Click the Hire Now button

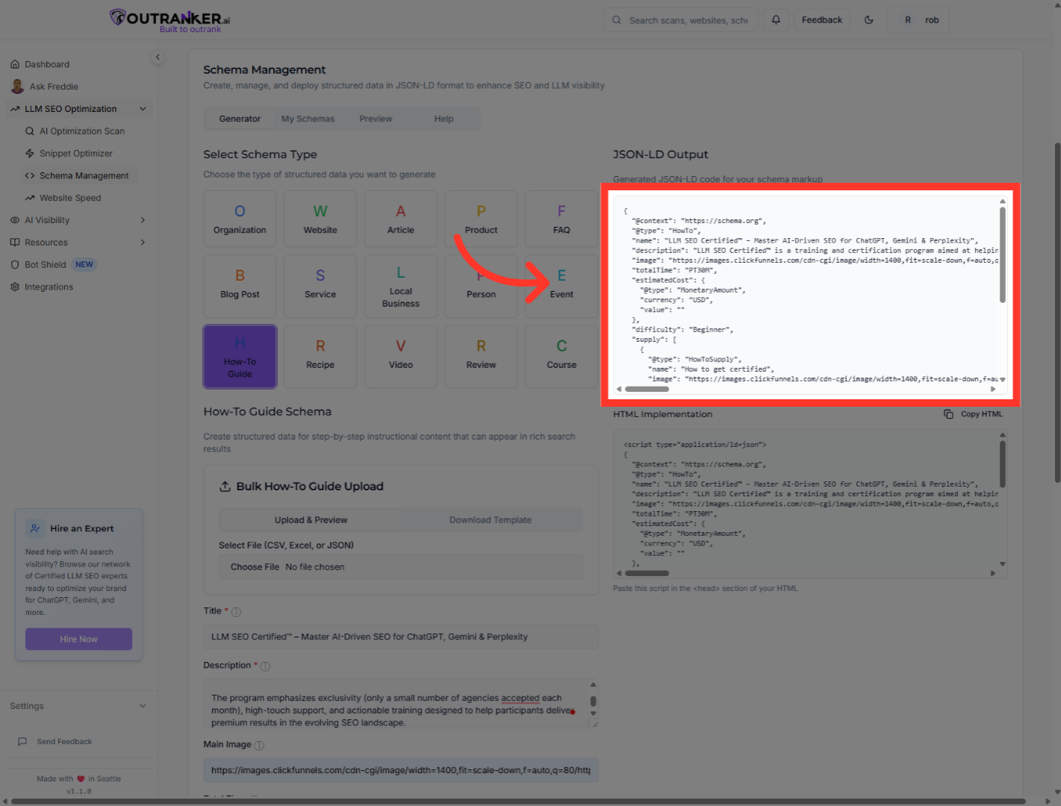(78, 639)
